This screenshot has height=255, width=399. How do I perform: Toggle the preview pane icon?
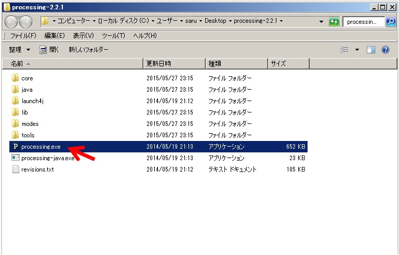[371, 50]
